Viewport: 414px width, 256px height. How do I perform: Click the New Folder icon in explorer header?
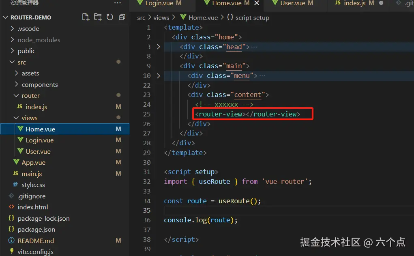tap(98, 17)
